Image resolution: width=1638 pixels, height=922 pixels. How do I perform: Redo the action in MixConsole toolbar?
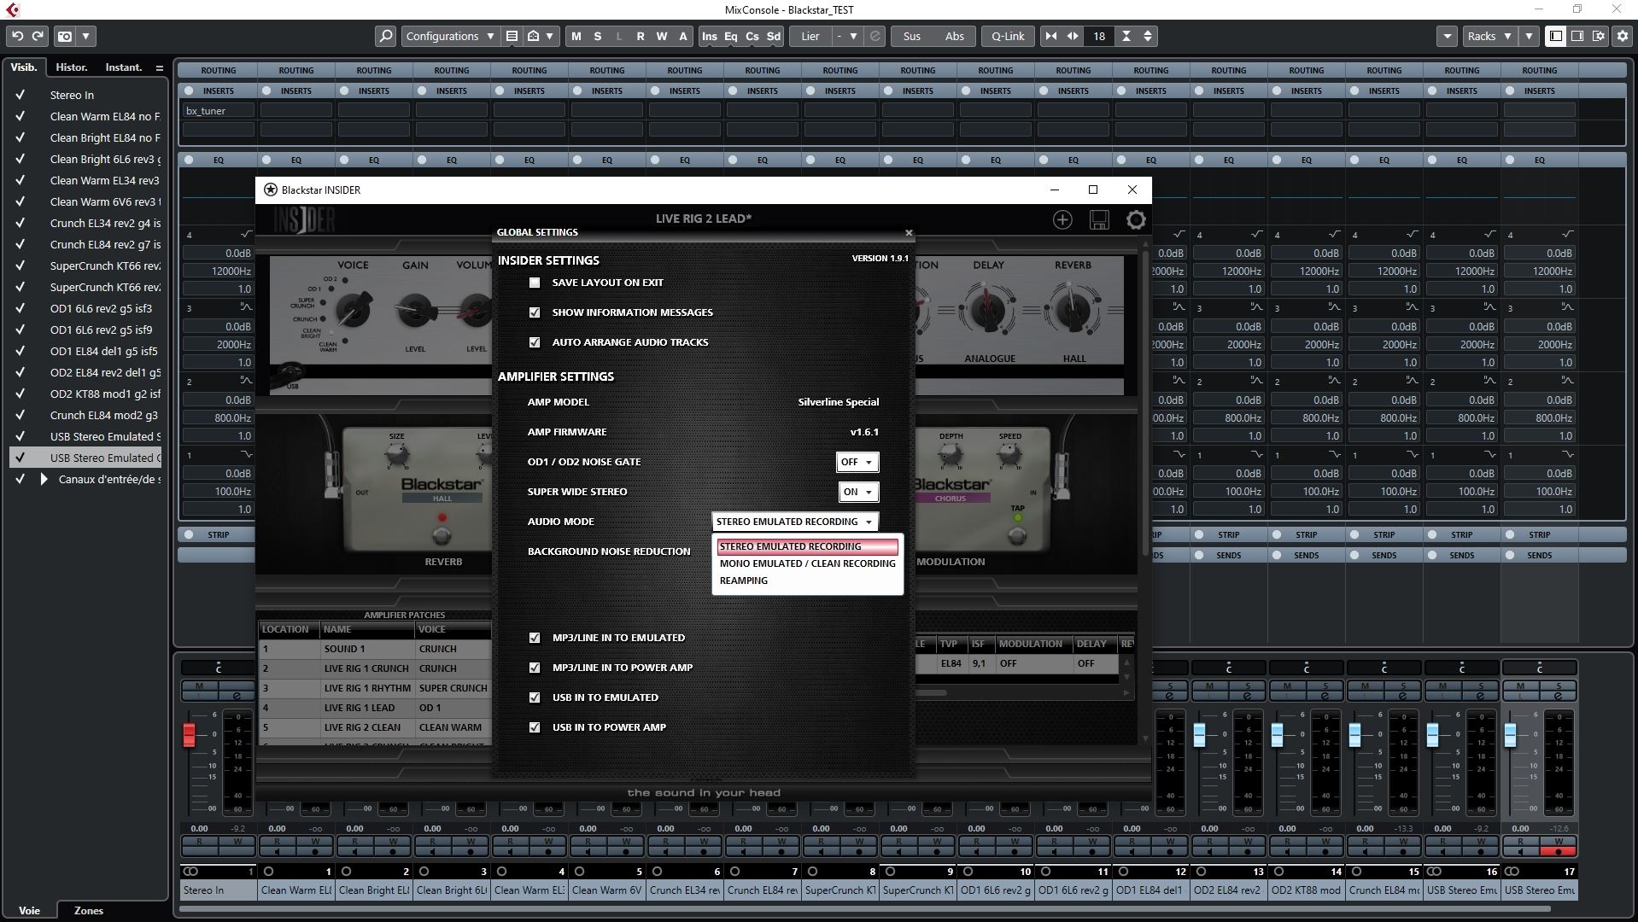(x=38, y=36)
